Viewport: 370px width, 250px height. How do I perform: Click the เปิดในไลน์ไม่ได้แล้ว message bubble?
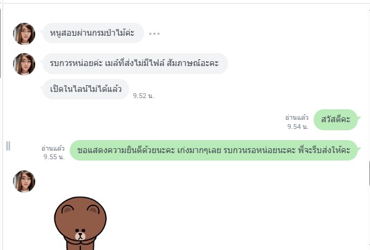pos(86,89)
